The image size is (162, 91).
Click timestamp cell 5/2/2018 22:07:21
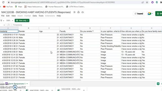(x=9, y=78)
